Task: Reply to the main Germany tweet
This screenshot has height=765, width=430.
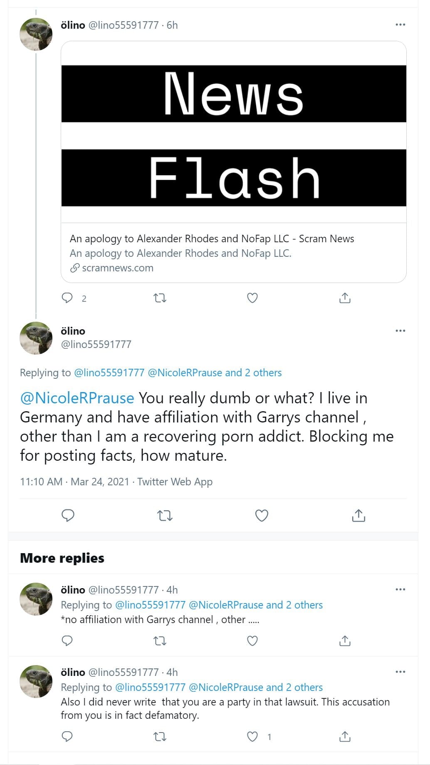Action: [68, 516]
